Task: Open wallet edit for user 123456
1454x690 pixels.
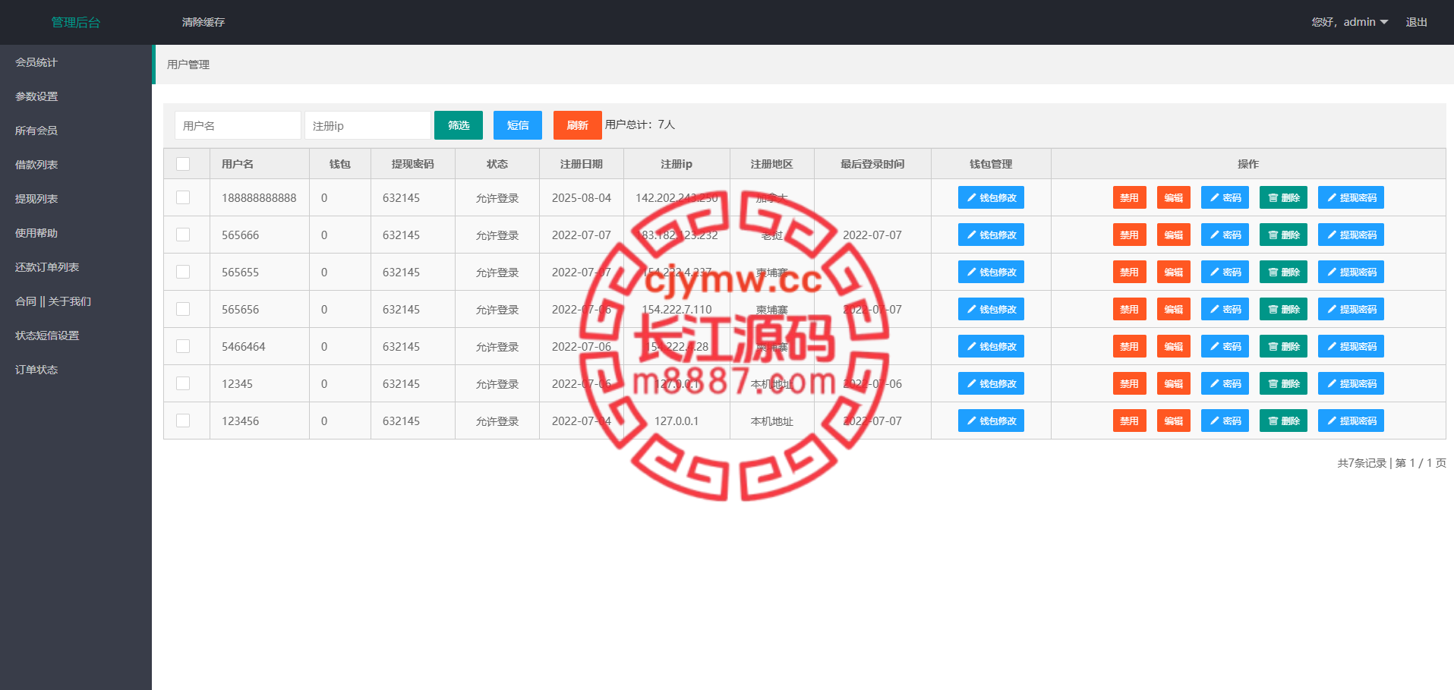Action: (x=991, y=421)
